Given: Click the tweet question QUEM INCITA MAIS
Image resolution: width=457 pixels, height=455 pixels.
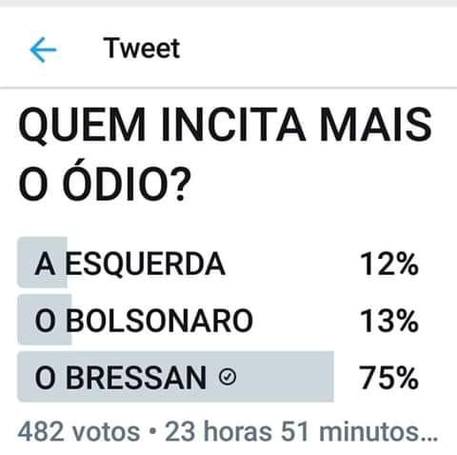Looking at the screenshot, I should click(226, 125).
